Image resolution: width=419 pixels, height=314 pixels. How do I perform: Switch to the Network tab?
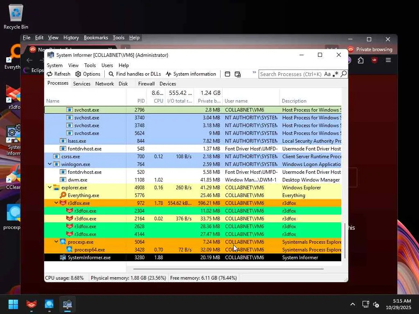coord(104,83)
